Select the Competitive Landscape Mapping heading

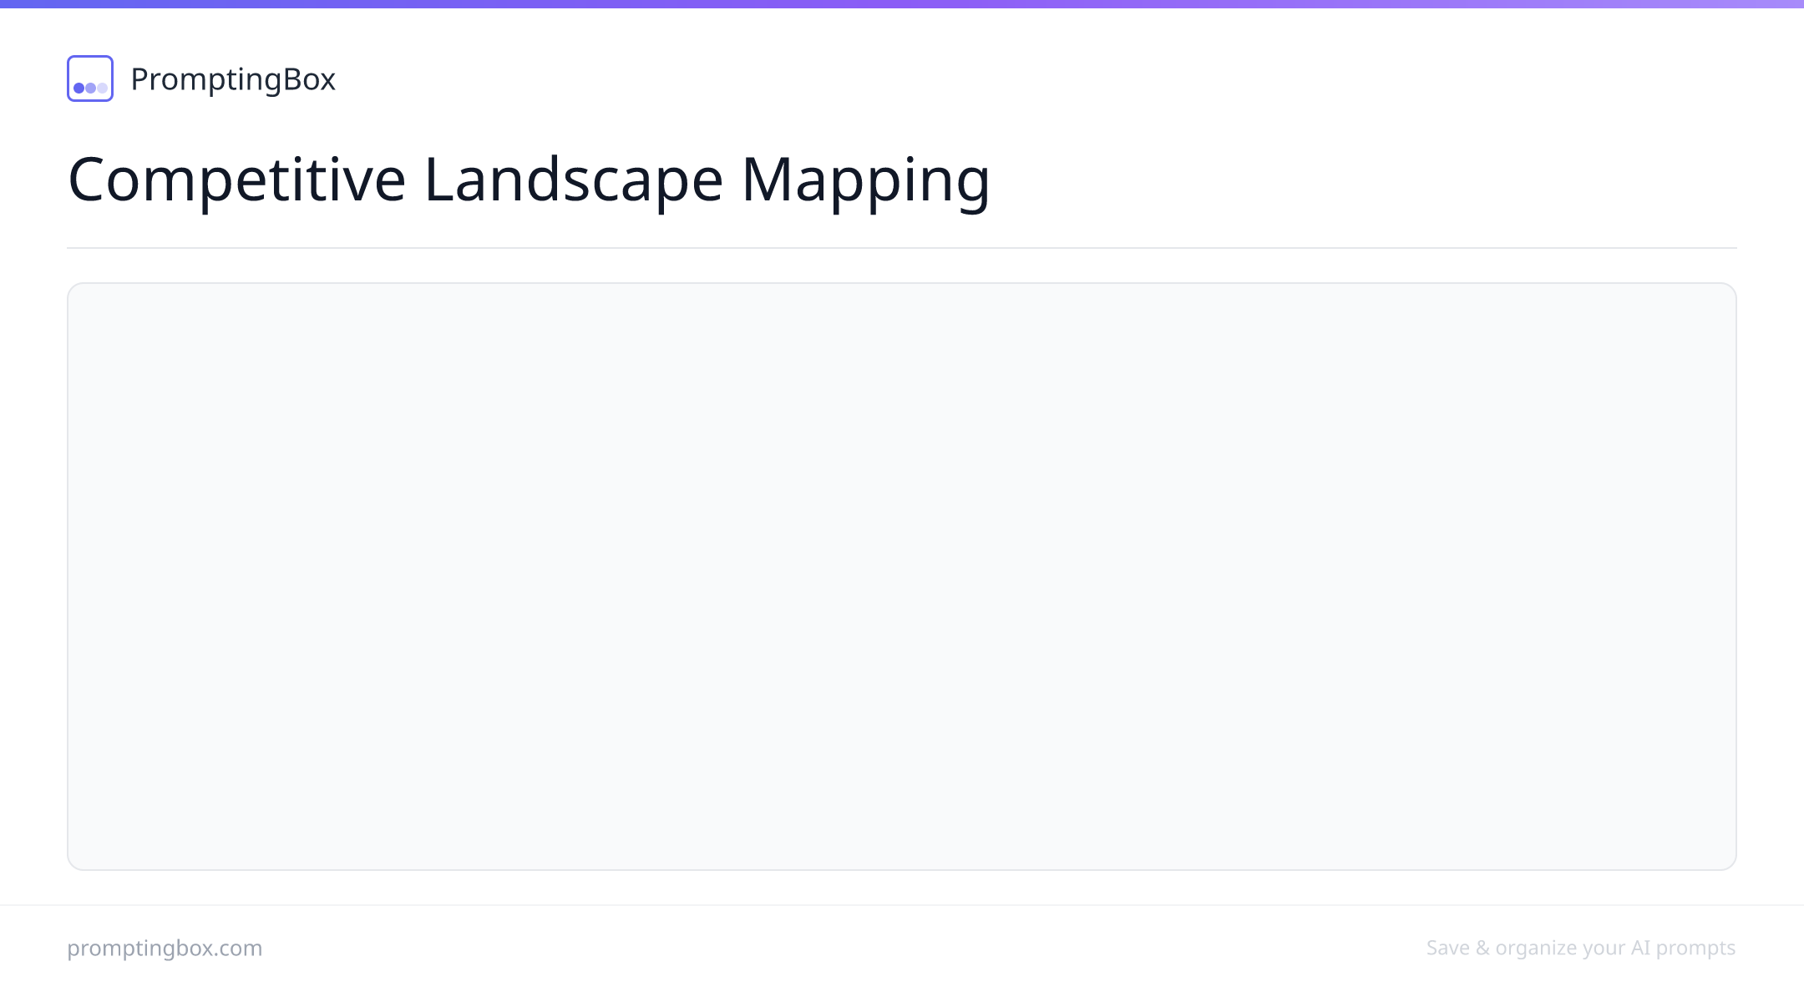529,180
